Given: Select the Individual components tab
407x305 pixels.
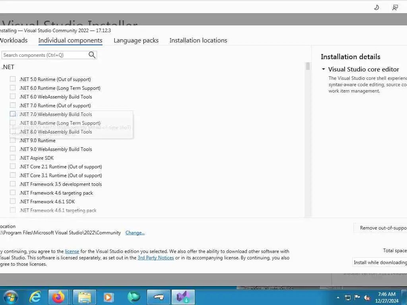Looking at the screenshot, I should (70, 41).
